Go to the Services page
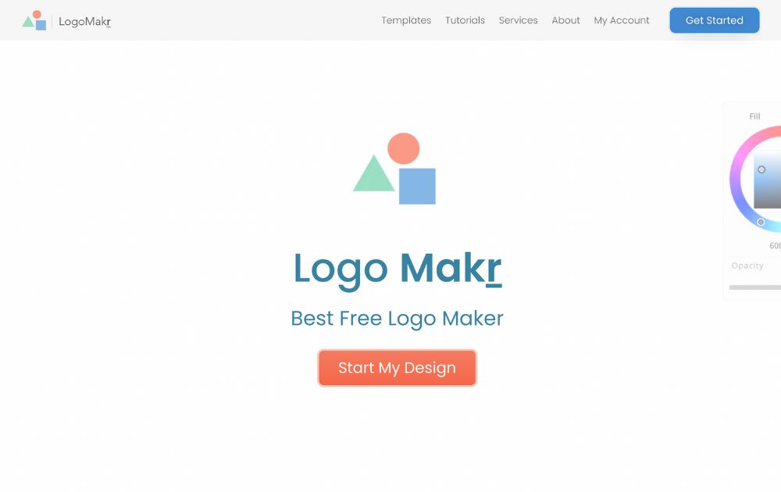Image resolution: width=781 pixels, height=492 pixels. click(518, 20)
